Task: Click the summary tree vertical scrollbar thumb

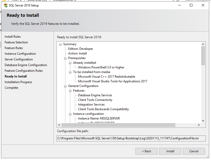Action: coord(203,56)
